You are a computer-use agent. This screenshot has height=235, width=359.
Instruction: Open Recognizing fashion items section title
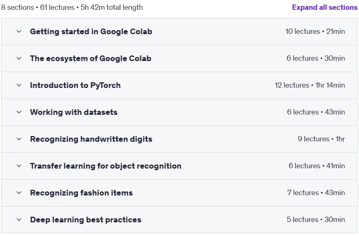[x=81, y=193]
